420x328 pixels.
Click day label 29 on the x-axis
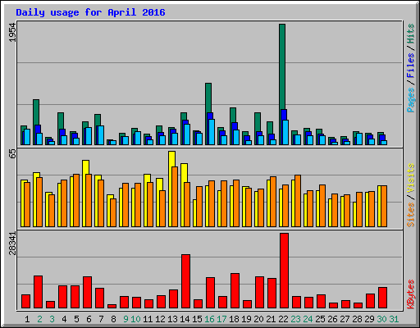369,319
